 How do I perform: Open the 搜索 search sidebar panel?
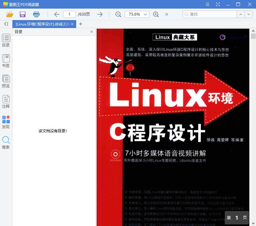(x=6, y=142)
